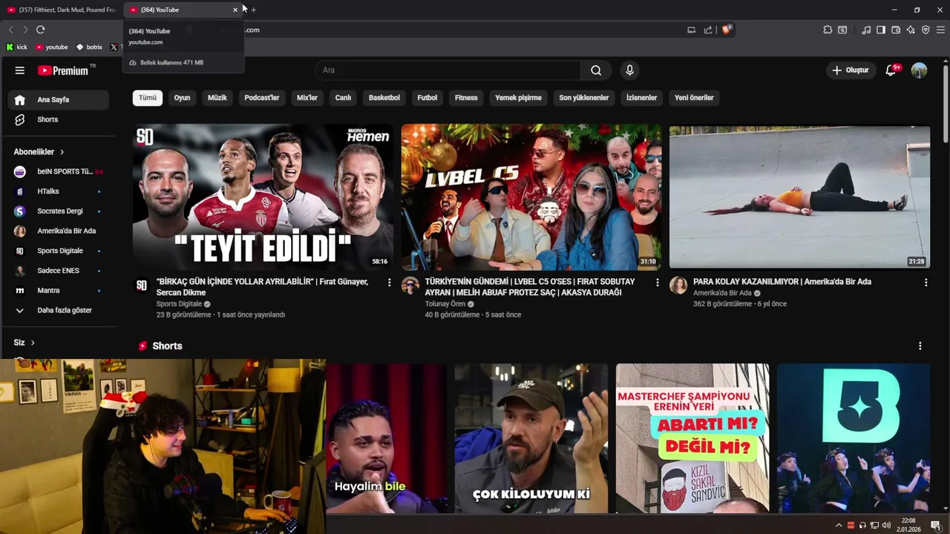This screenshot has height=534, width=950.
Task: Activate voice search microphone
Action: coord(629,70)
